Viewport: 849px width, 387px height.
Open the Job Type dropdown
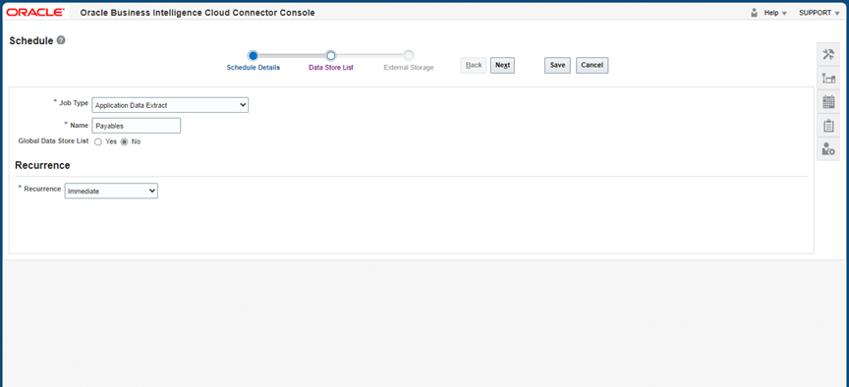click(170, 105)
